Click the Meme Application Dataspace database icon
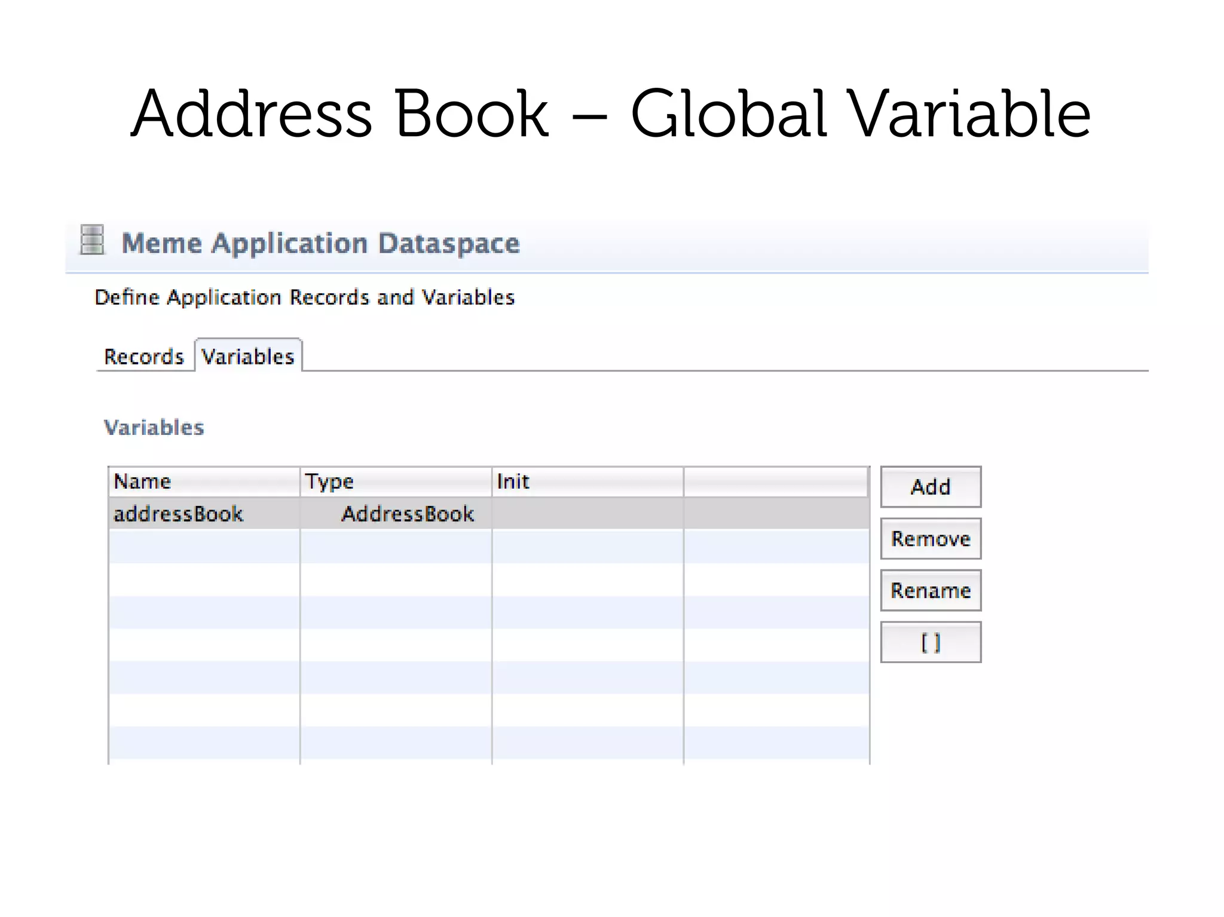This screenshot has width=1224, height=917. click(x=92, y=240)
